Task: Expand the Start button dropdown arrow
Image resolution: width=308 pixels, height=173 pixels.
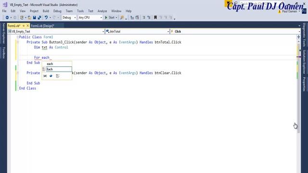Action: (116, 18)
